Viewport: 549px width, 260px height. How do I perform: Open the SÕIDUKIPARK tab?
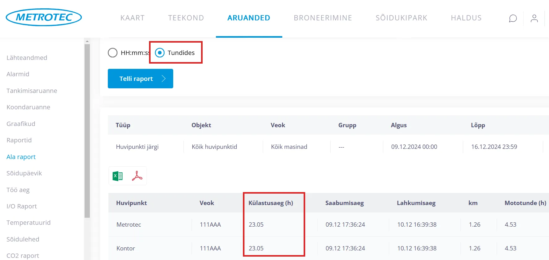coord(401,18)
